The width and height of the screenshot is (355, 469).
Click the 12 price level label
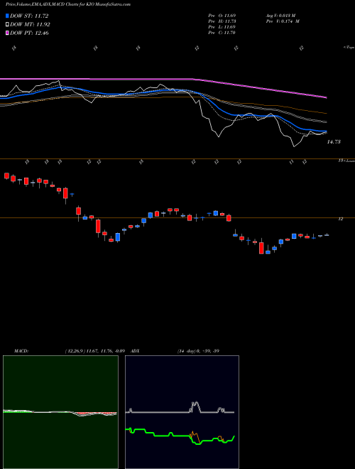[x=340, y=219]
